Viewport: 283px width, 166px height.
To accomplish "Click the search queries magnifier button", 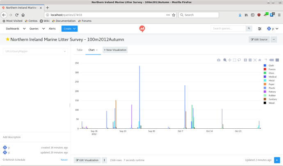I will pyautogui.click(x=249, y=29).
